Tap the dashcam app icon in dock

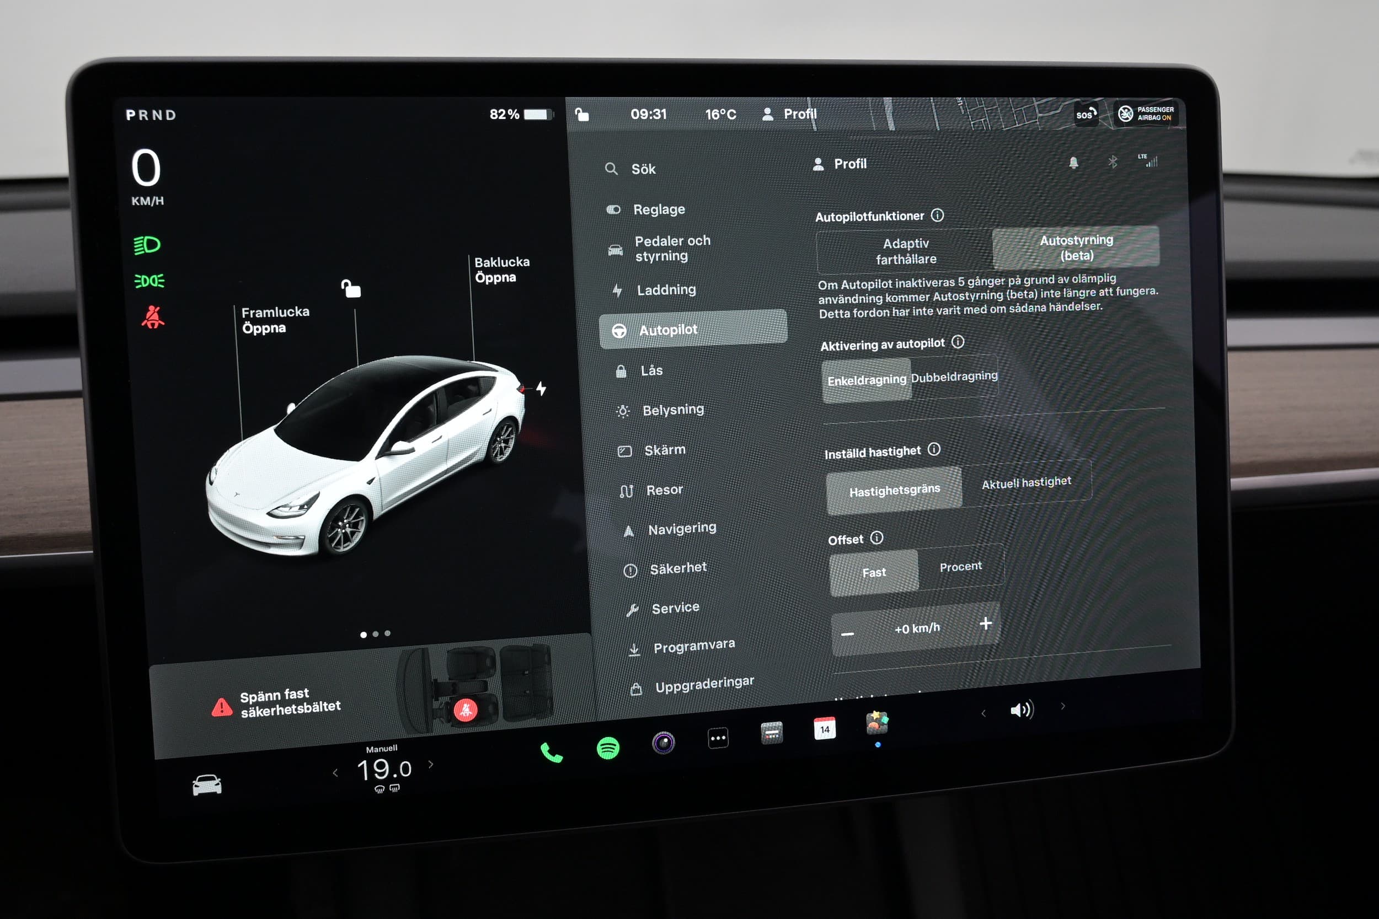pos(772,733)
